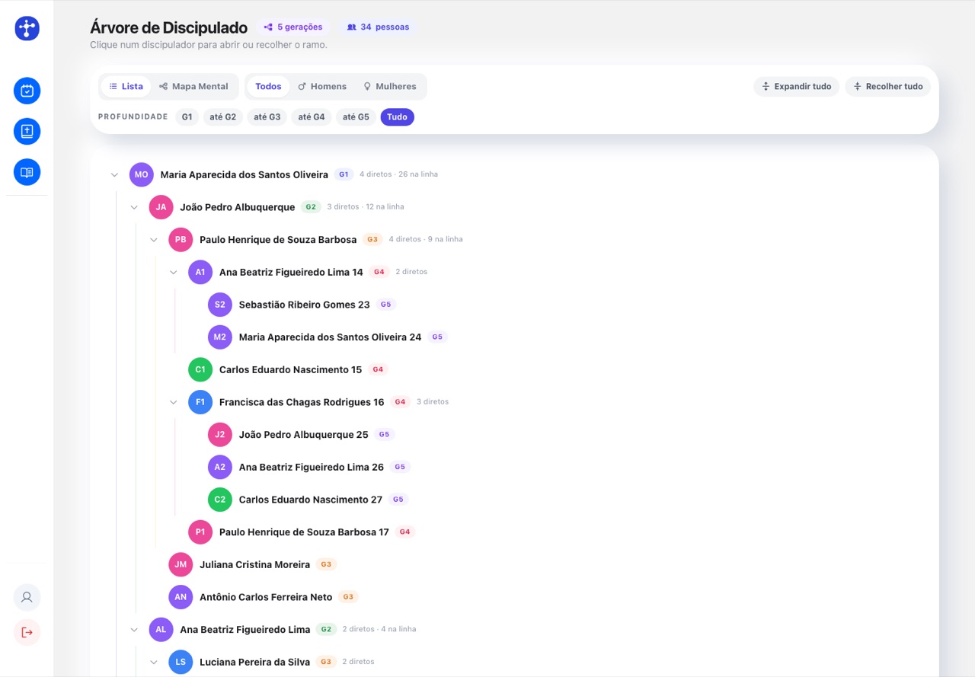The image size is (975, 677).
Task: Collapse Ana Beatriz Figueiredo Lima G2 branch
Action: pyautogui.click(x=134, y=630)
